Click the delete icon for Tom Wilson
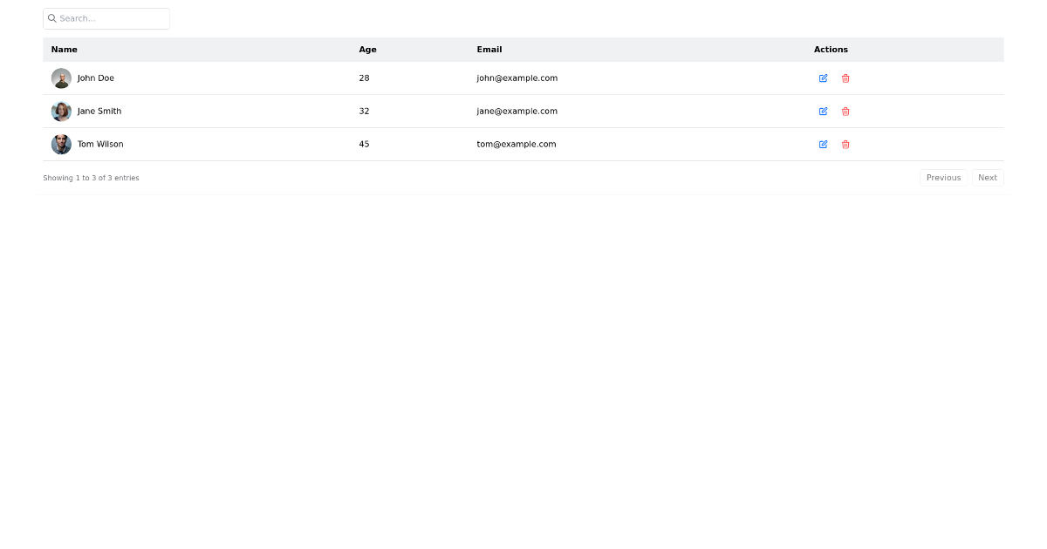Viewport: 1047px width, 549px height. [845, 144]
